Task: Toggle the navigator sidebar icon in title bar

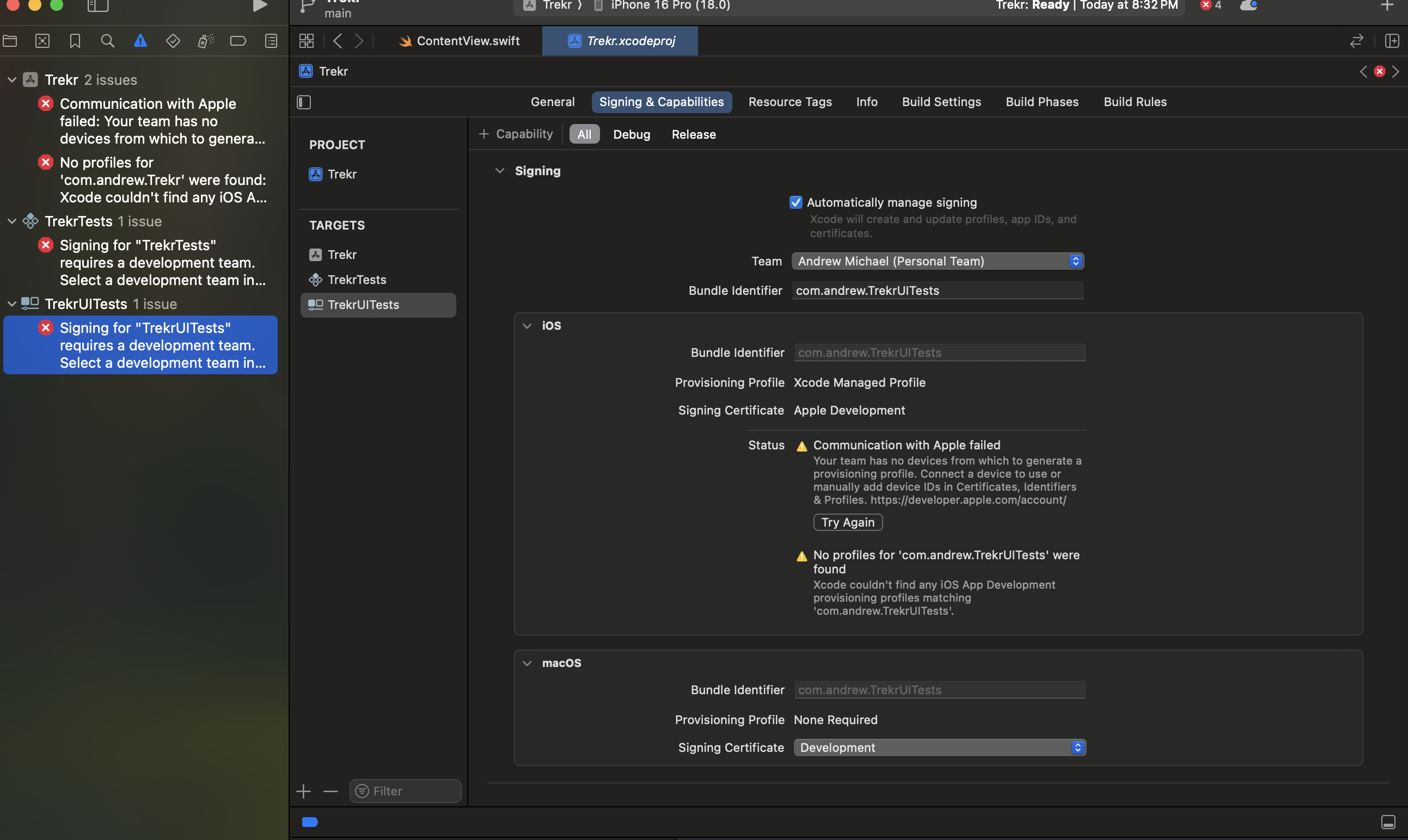Action: pyautogui.click(x=97, y=6)
